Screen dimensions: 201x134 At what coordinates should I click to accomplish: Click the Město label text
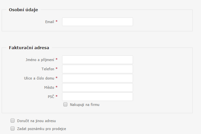49,87
